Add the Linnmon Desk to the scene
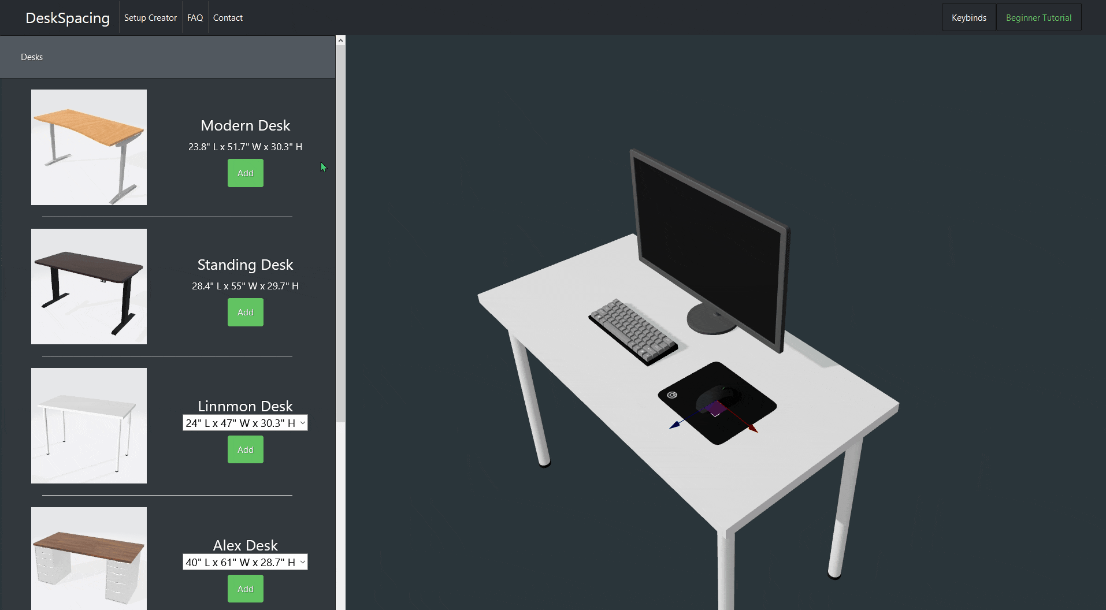This screenshot has width=1106, height=610. point(245,449)
